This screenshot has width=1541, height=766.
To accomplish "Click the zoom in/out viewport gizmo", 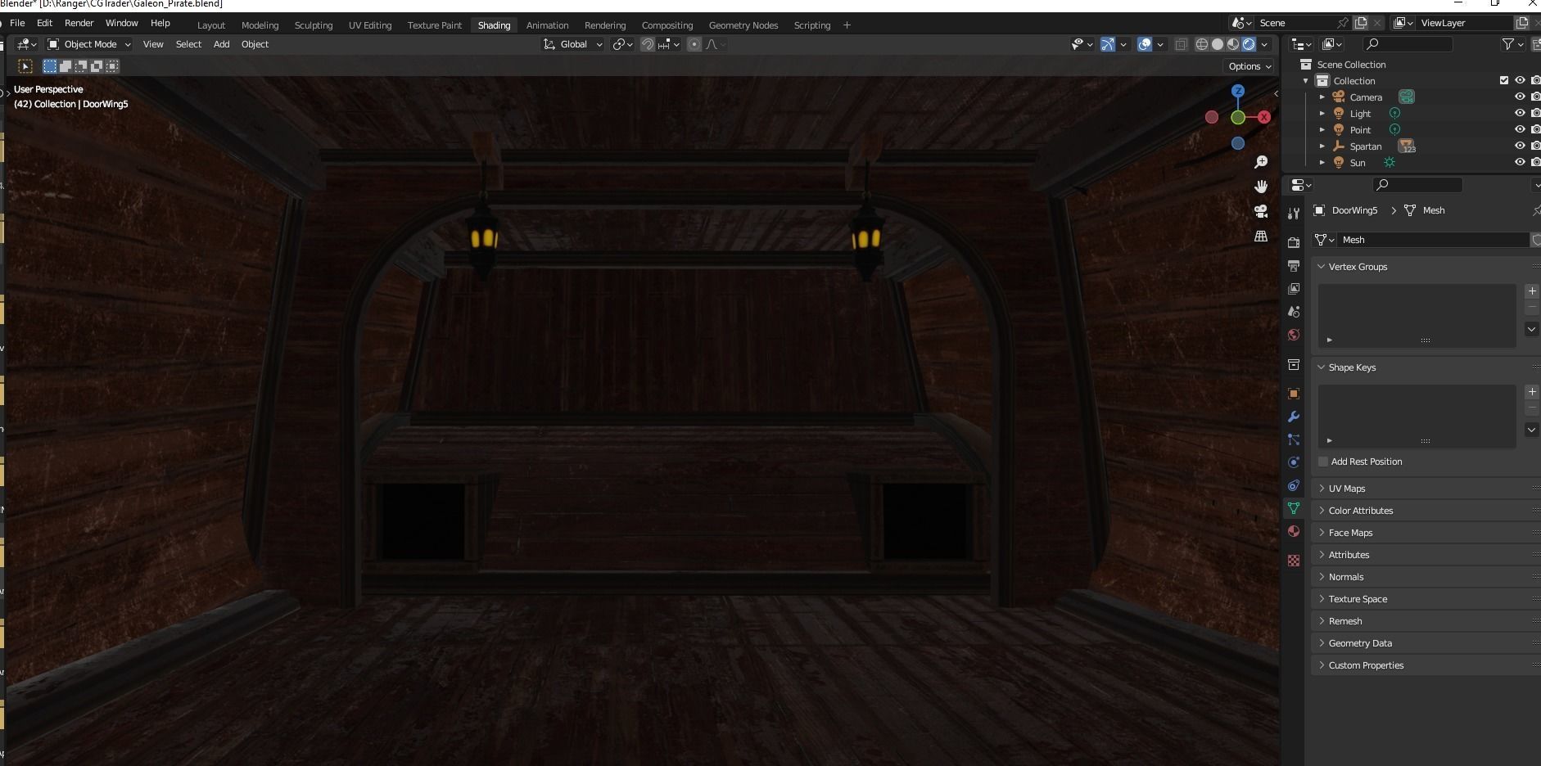I will (1261, 162).
